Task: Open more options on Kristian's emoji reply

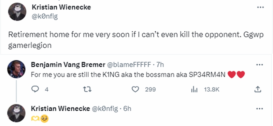Action: pos(259,109)
